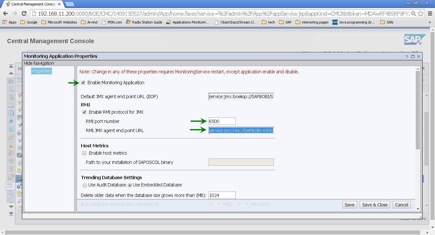The image size is (435, 235).
Task: Click the dialog scrollbar down arrow
Action: pos(418,209)
